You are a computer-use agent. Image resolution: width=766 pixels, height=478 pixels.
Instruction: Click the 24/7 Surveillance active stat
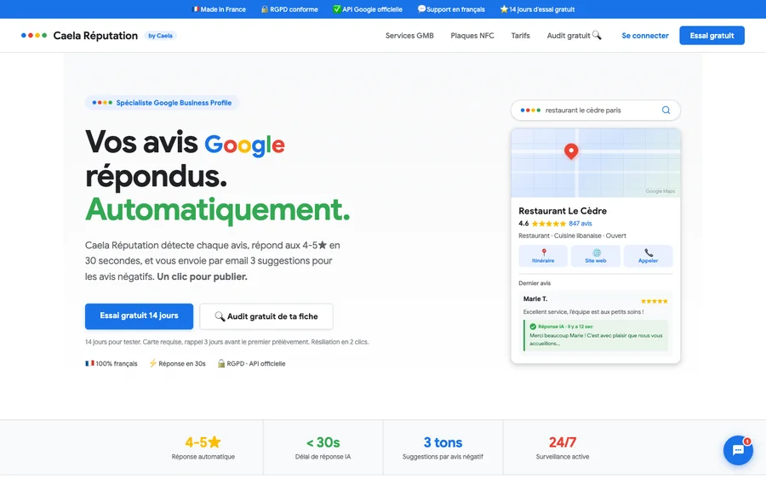[563, 447]
